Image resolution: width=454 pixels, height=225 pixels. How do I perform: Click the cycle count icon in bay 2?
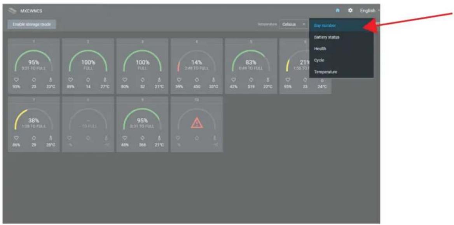(x=88, y=79)
